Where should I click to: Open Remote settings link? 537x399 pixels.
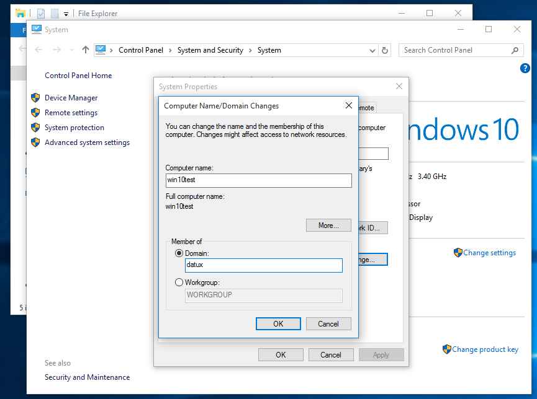pos(71,113)
